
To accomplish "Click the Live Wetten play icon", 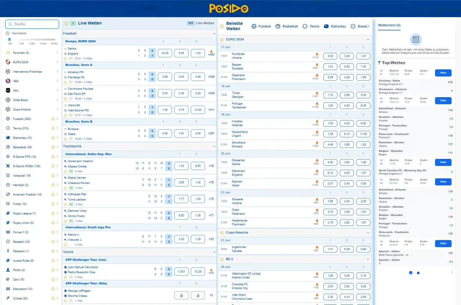I will (x=73, y=23).
